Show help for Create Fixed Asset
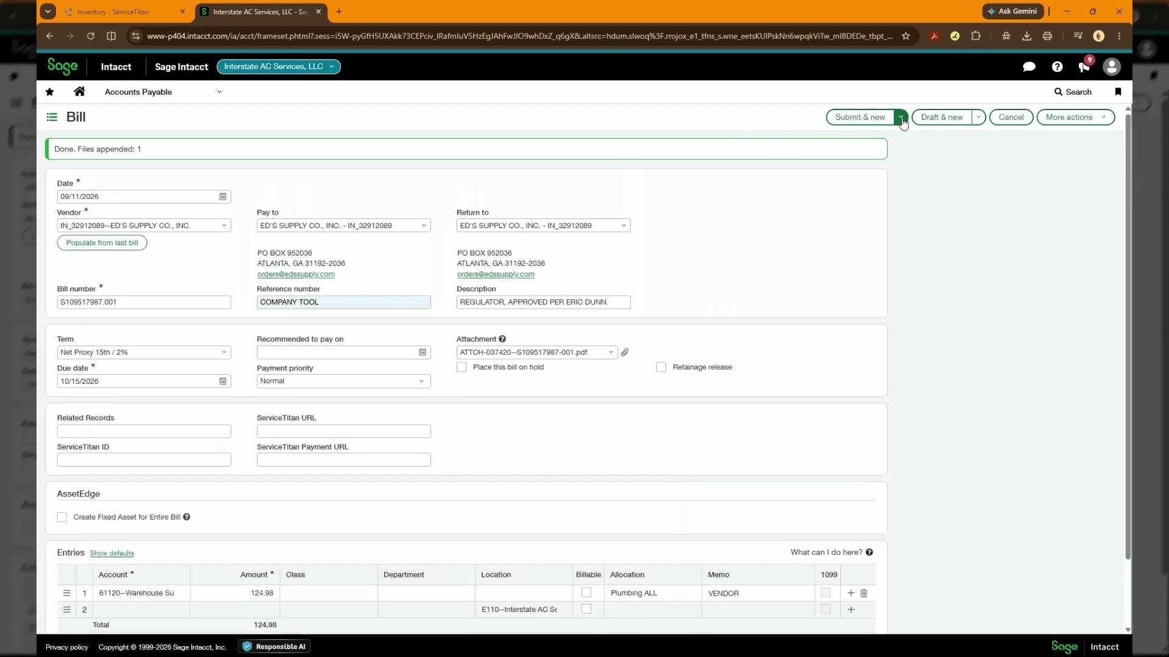The image size is (1169, 657). 187,517
